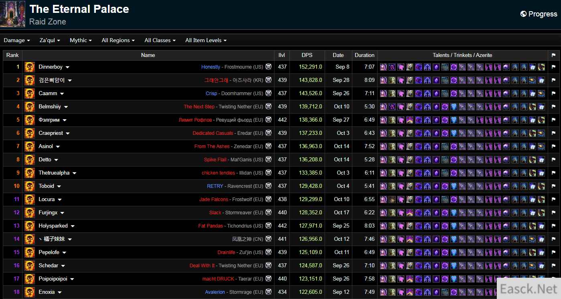Open The Next Step guild link
Image resolution: width=561 pixels, height=299 pixels.
[199, 107]
